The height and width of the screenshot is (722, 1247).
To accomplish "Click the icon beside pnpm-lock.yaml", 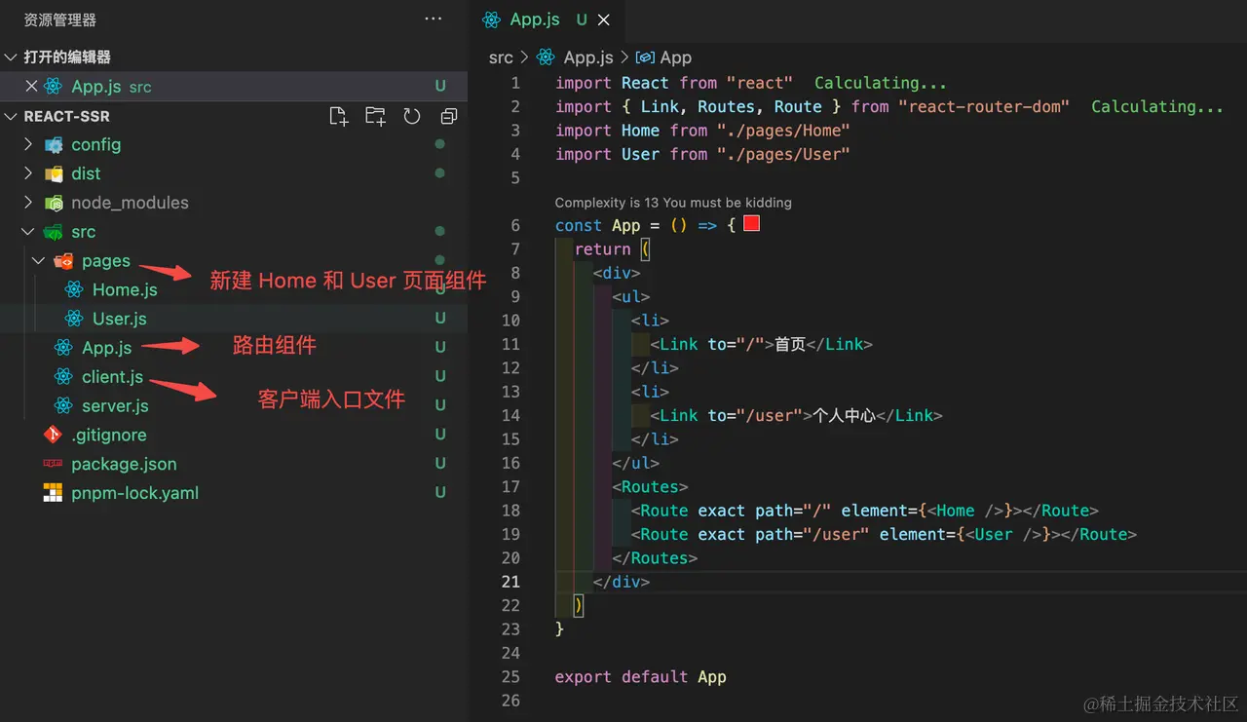I will coord(53,493).
